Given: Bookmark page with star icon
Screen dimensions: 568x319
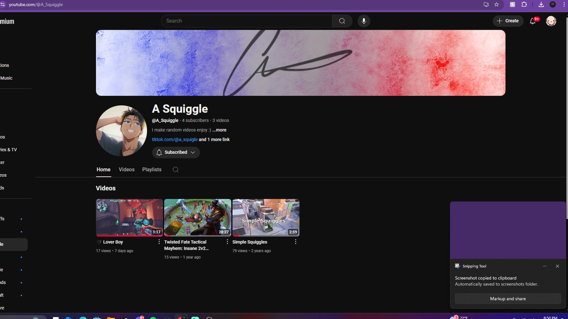Looking at the screenshot, I should pos(497,4).
